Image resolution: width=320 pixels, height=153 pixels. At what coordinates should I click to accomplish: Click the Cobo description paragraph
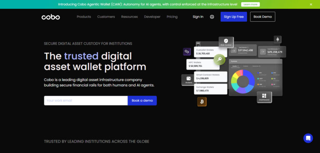[x=99, y=83]
